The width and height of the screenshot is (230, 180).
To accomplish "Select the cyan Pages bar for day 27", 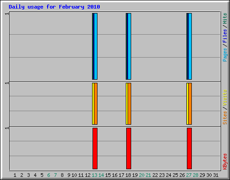I will tap(190, 46).
